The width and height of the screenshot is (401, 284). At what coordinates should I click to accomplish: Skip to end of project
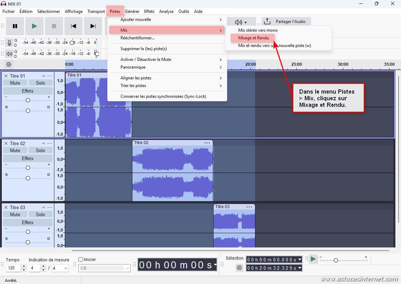pyautogui.click(x=93, y=26)
